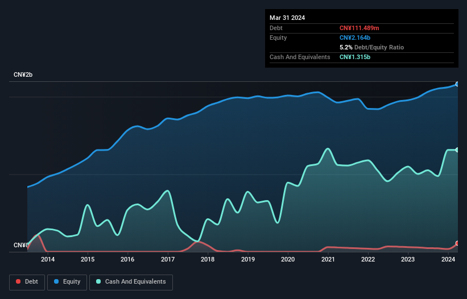Click the Mar 31 2024 tooltip date
Image resolution: width=467 pixels, height=299 pixels.
pos(287,18)
